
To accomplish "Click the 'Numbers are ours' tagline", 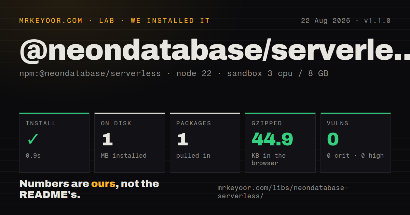I will (89, 189).
